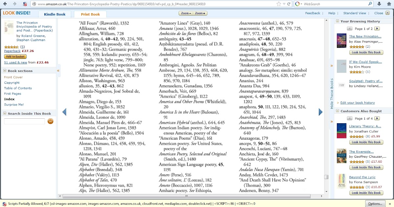The width and height of the screenshot is (394, 207).
Task: Click The Riverside... cover thumbnail
Action: [x=341, y=156]
